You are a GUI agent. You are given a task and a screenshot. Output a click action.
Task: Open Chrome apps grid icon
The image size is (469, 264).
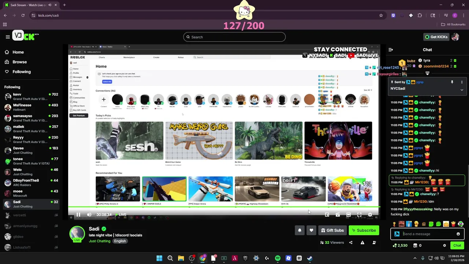[5, 25]
